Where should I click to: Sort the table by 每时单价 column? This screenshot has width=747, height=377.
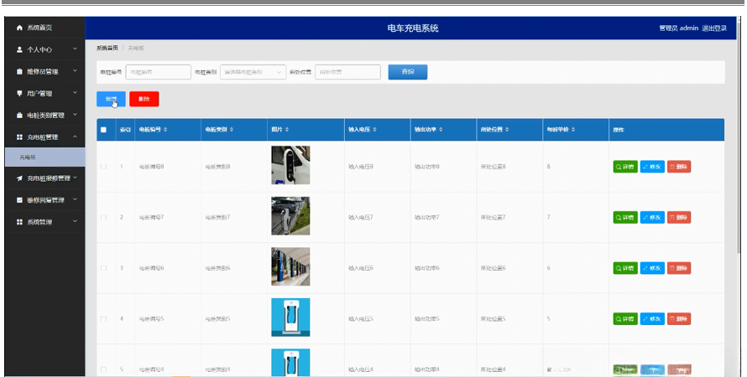pos(573,129)
